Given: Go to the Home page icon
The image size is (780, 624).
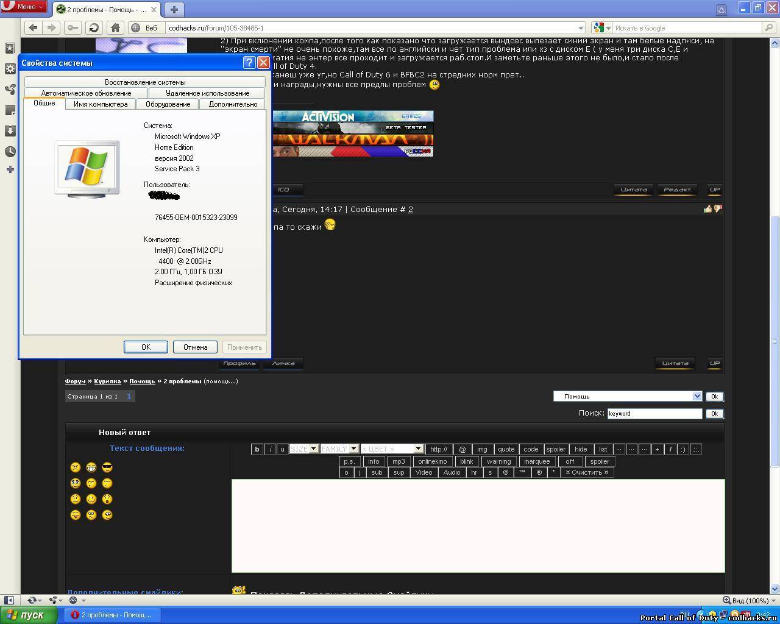Looking at the screenshot, I should pos(115,27).
